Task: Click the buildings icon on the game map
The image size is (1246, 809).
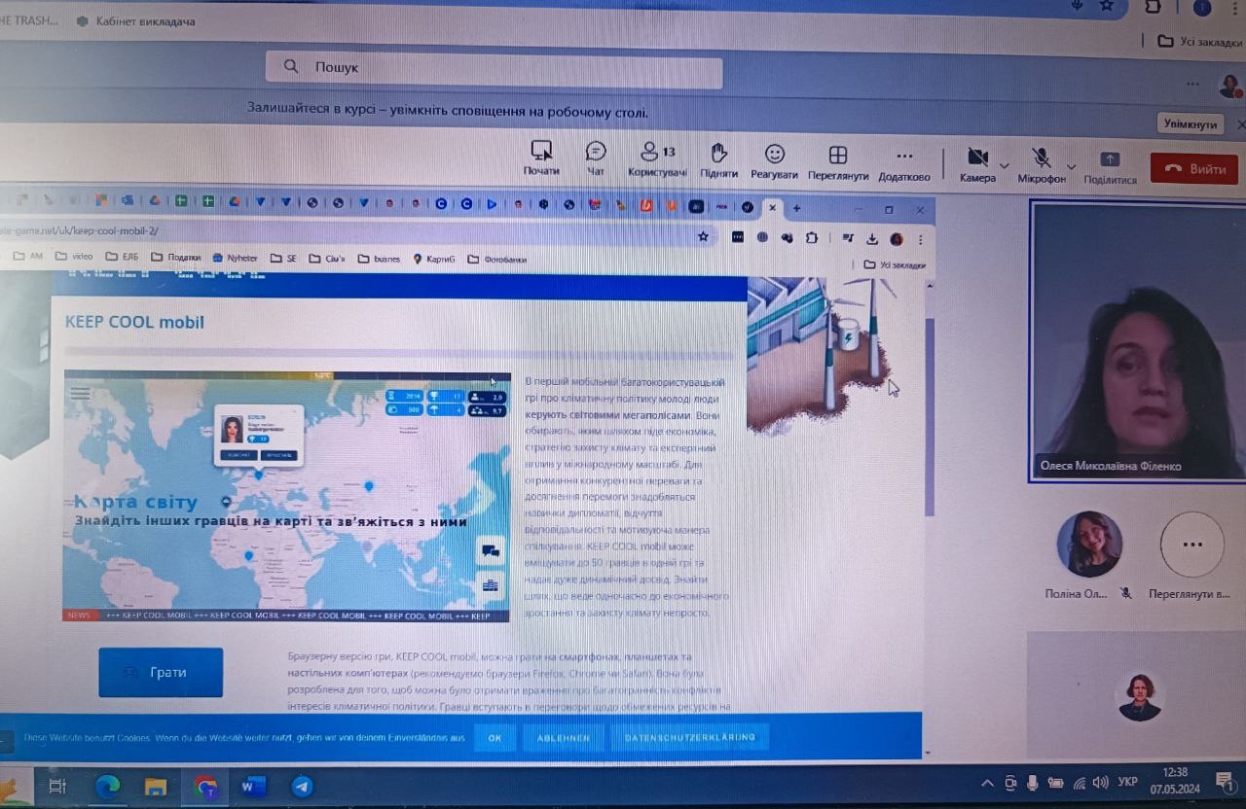Action: [491, 585]
